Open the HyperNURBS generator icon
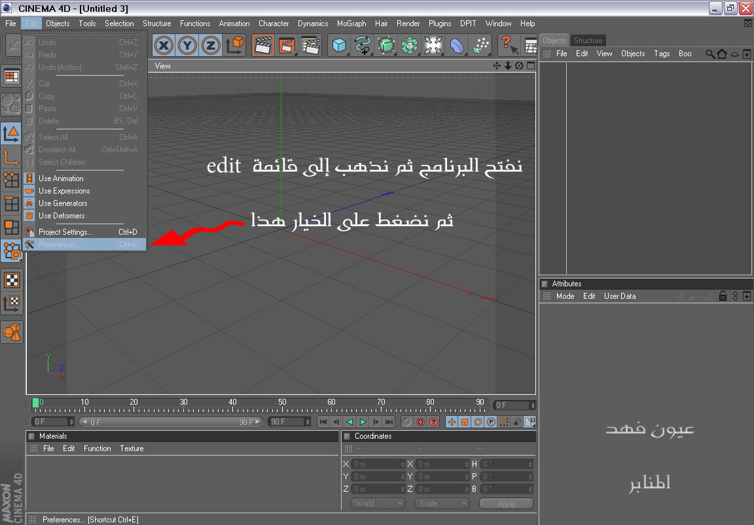 click(386, 46)
